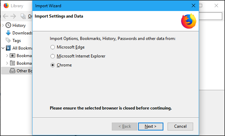The height and width of the screenshot is (136, 225).
Task: Click the Chrome option label text
Action: pyautogui.click(x=64, y=65)
